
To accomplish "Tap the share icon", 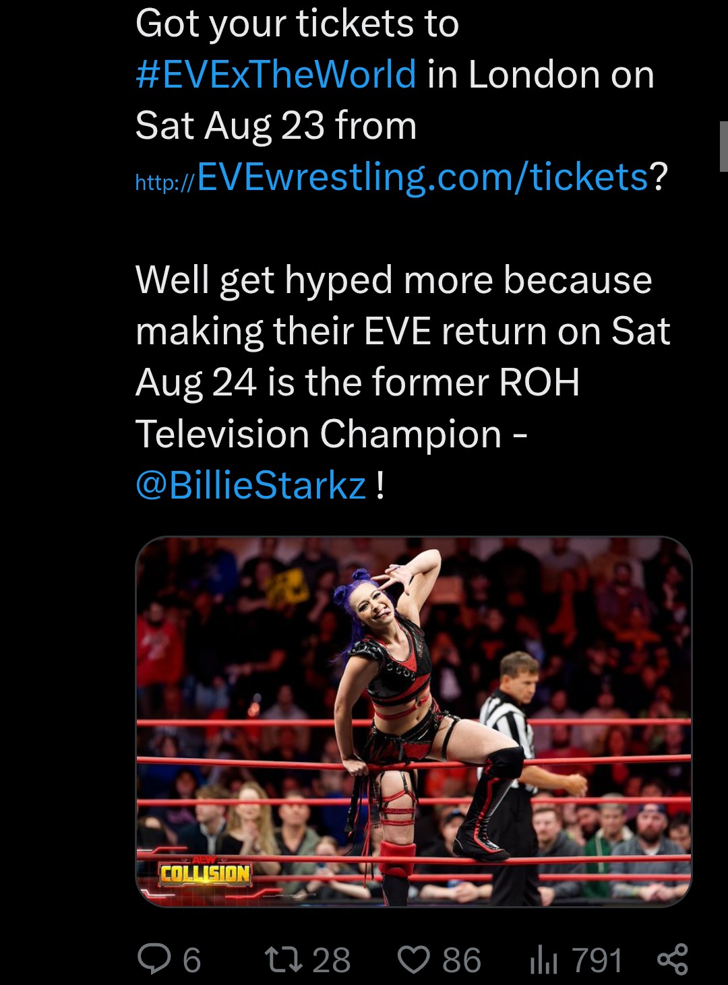I will (672, 959).
